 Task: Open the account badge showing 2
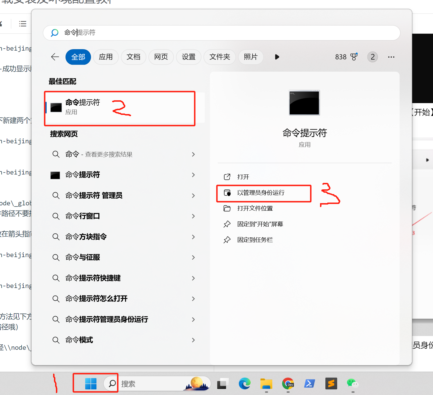tap(373, 57)
